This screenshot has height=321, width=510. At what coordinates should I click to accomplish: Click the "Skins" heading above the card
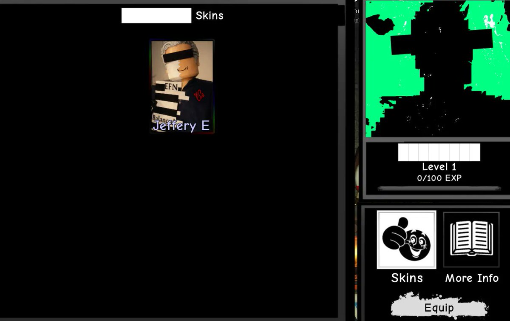pyautogui.click(x=210, y=16)
